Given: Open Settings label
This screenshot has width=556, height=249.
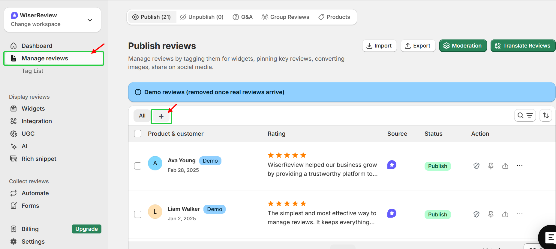Looking at the screenshot, I should point(33,242).
